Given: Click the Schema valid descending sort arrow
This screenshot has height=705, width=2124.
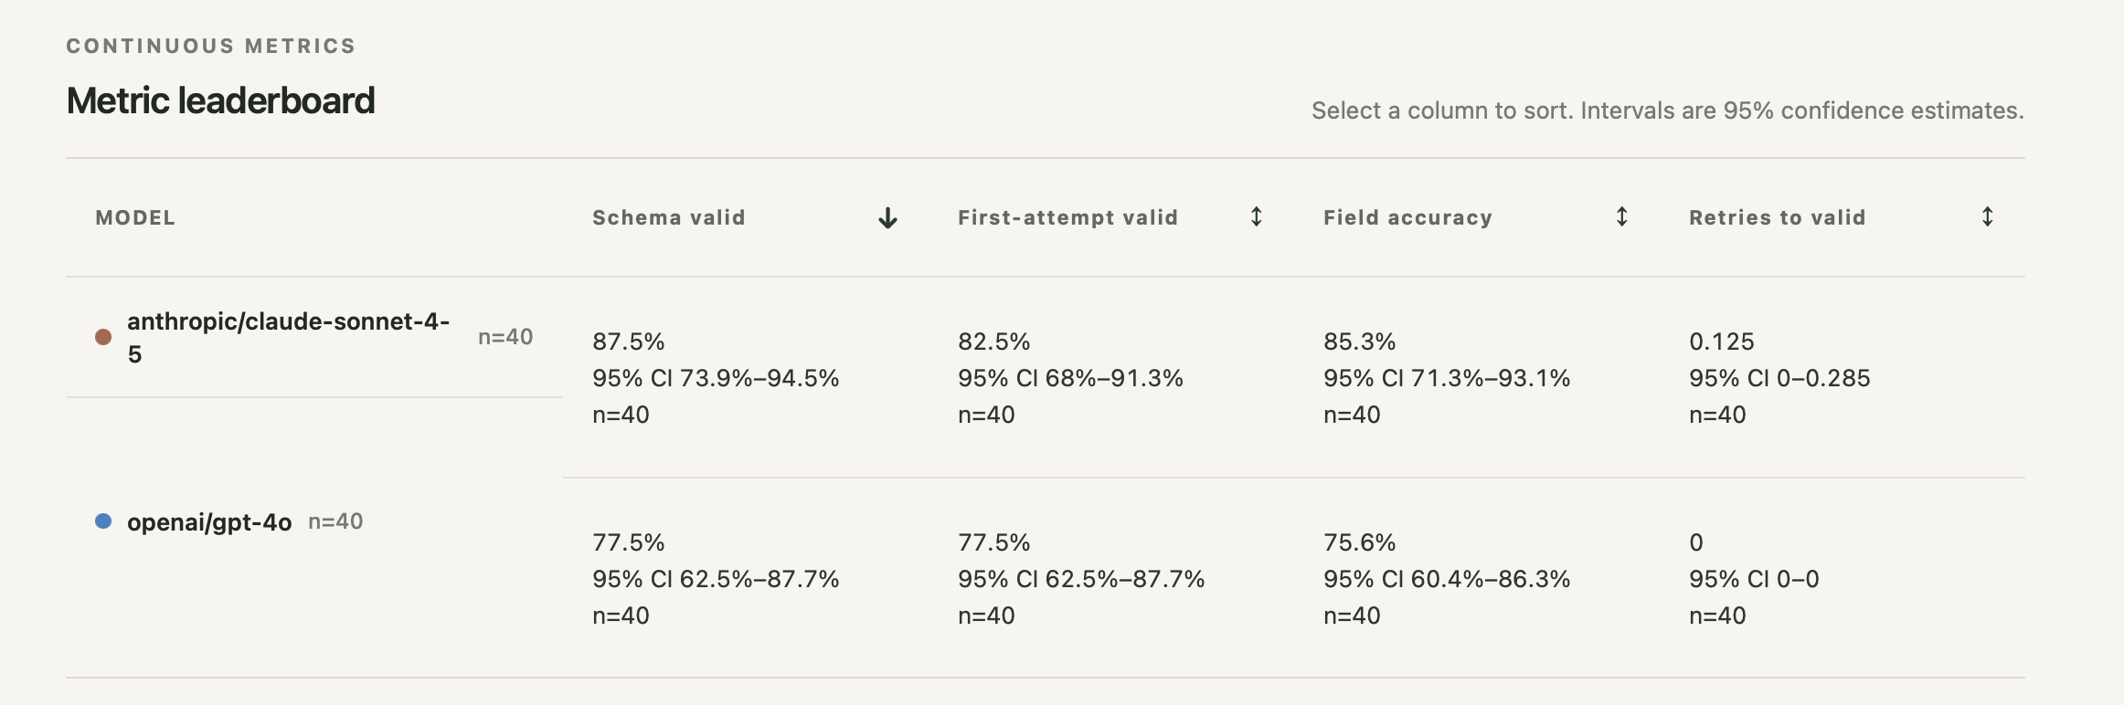Looking at the screenshot, I should pyautogui.click(x=887, y=218).
